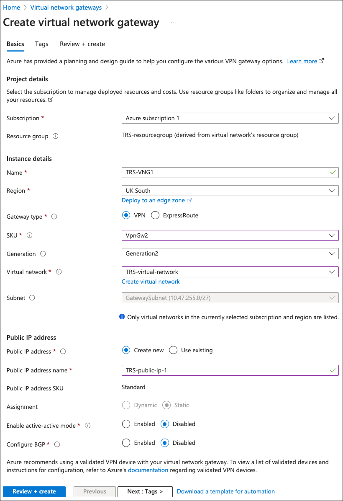The width and height of the screenshot is (343, 501).
Task: Enable active-active mode
Action: (x=126, y=424)
